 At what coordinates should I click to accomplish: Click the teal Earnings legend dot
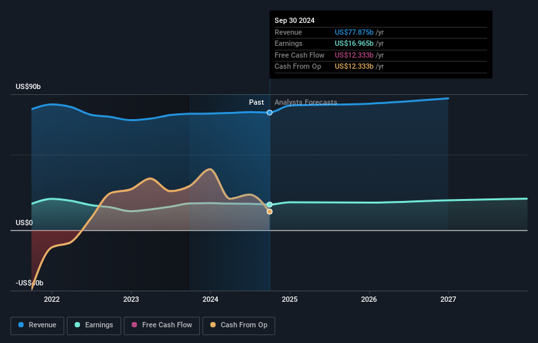pos(77,325)
